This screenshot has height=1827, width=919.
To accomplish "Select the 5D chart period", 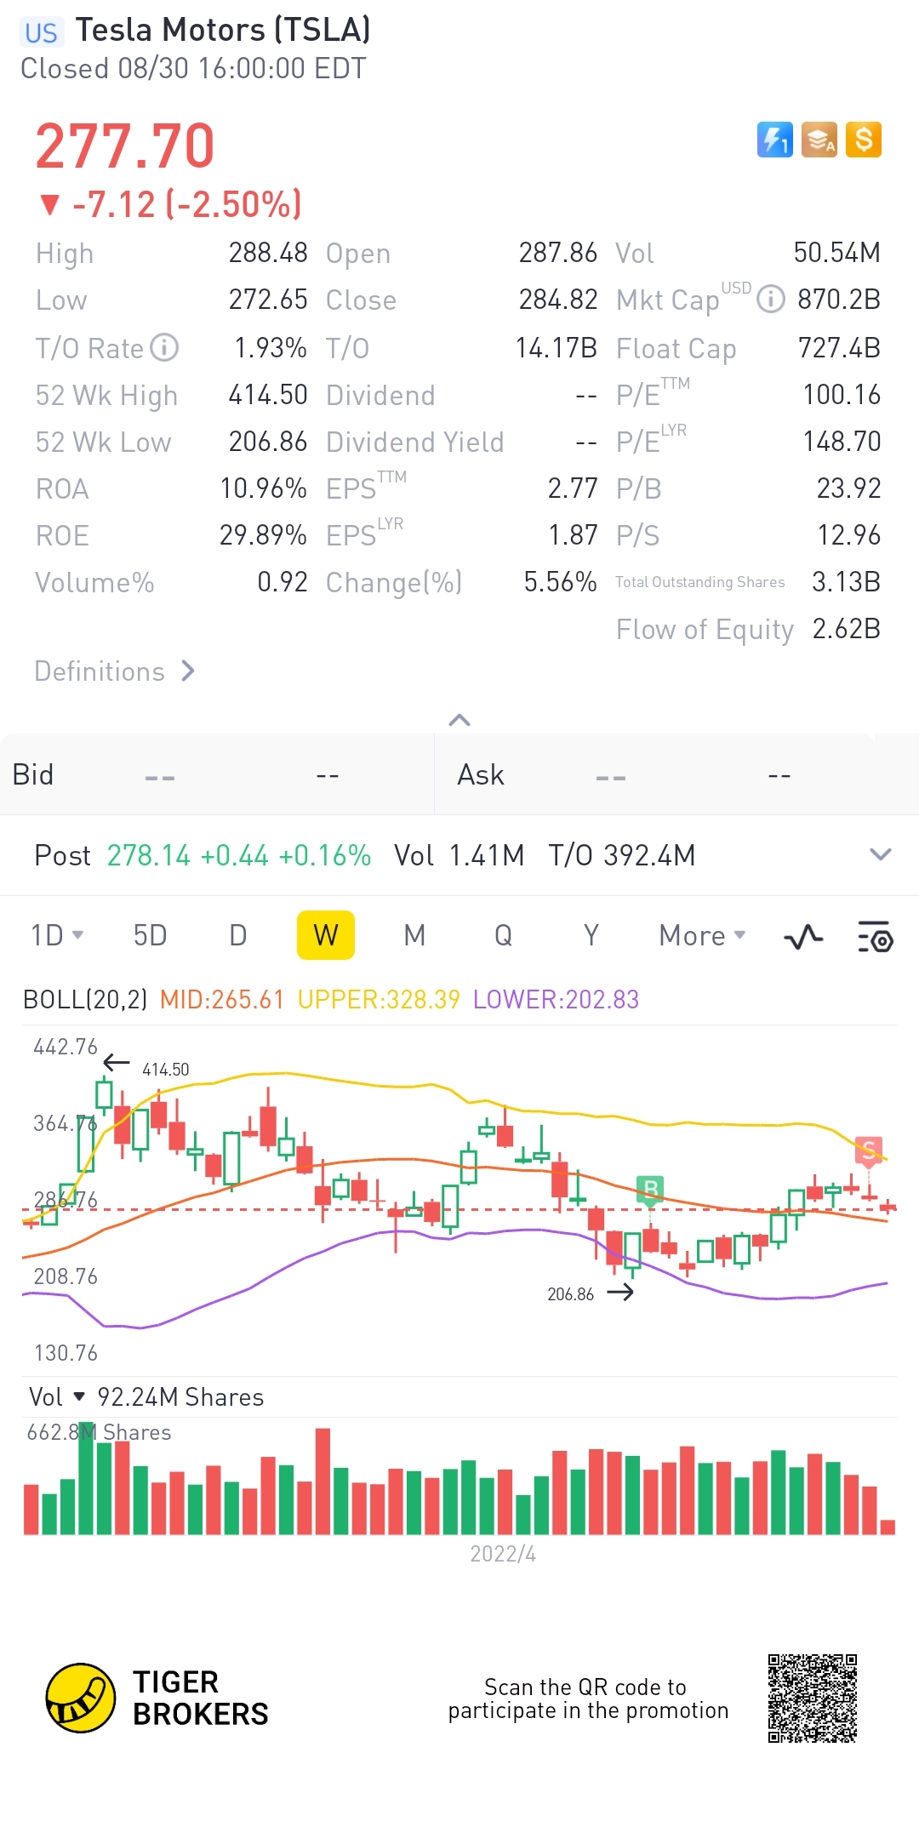I will coord(150,935).
